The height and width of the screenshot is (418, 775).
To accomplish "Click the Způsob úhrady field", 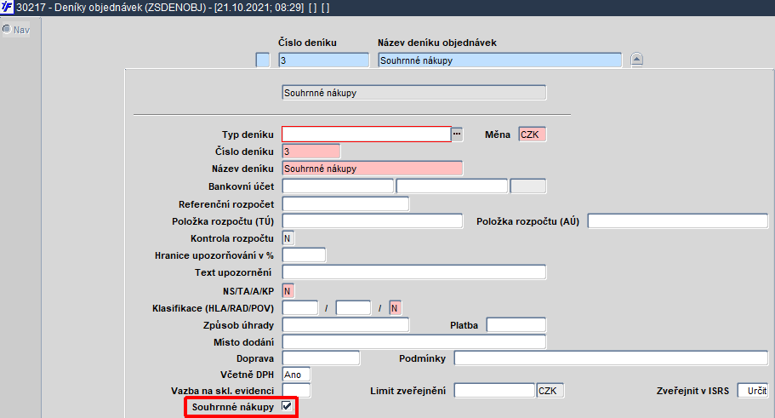I will click(x=345, y=325).
